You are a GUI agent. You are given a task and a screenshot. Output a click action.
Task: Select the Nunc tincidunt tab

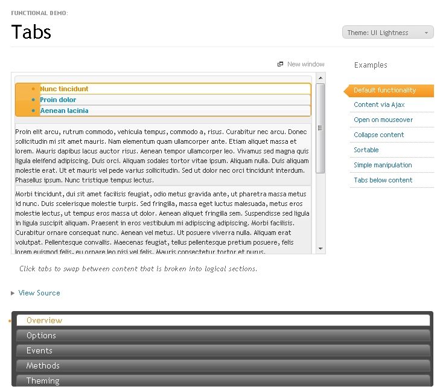click(64, 89)
